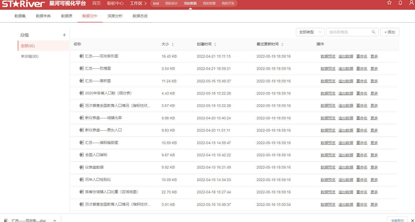Open the 全部类型 type dropdown

(x=310, y=32)
